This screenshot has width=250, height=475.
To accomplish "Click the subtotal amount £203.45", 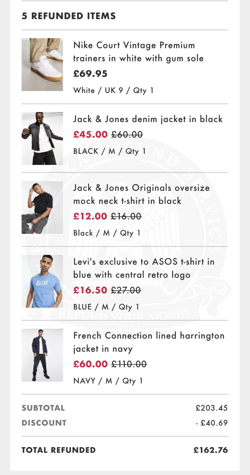I will (212, 408).
